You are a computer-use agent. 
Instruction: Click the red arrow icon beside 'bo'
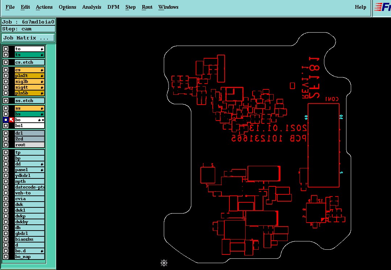tap(12, 120)
